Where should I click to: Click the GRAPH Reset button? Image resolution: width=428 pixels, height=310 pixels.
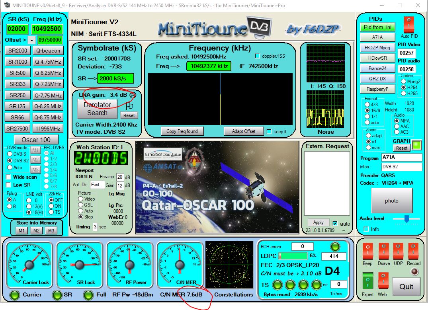point(401,148)
